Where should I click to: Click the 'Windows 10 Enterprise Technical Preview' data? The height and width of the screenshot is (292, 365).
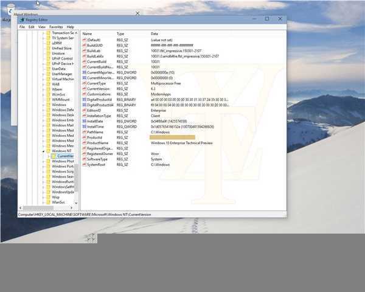point(181,143)
